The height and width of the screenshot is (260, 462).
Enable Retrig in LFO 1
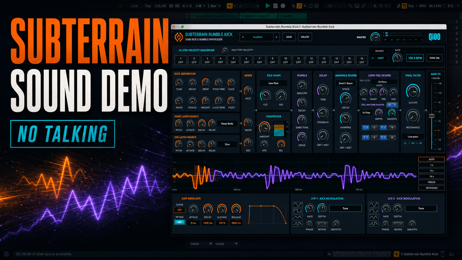(322, 224)
